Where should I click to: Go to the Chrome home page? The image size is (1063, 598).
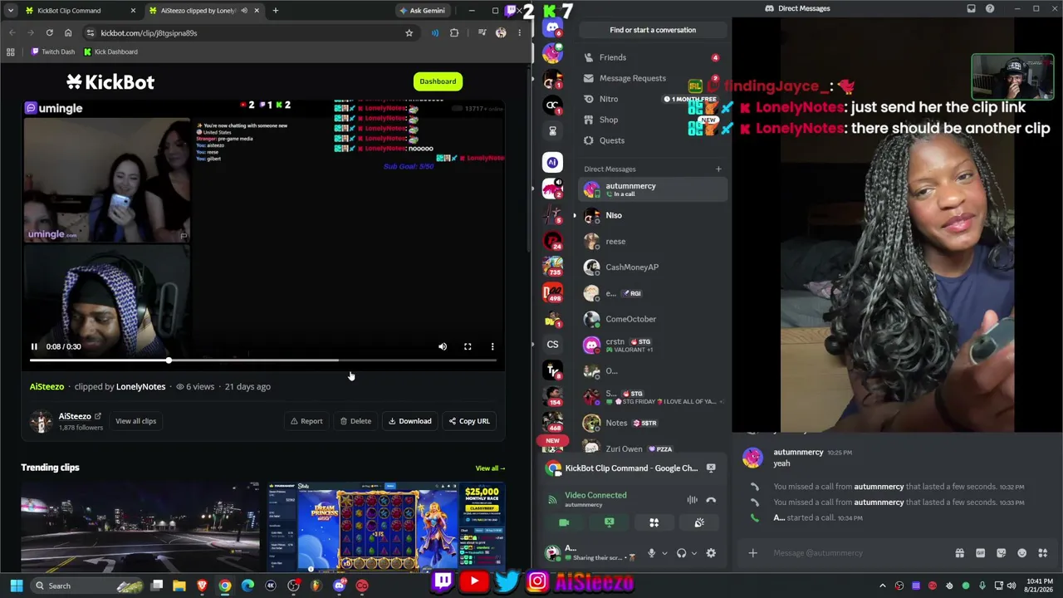pyautogui.click(x=68, y=33)
